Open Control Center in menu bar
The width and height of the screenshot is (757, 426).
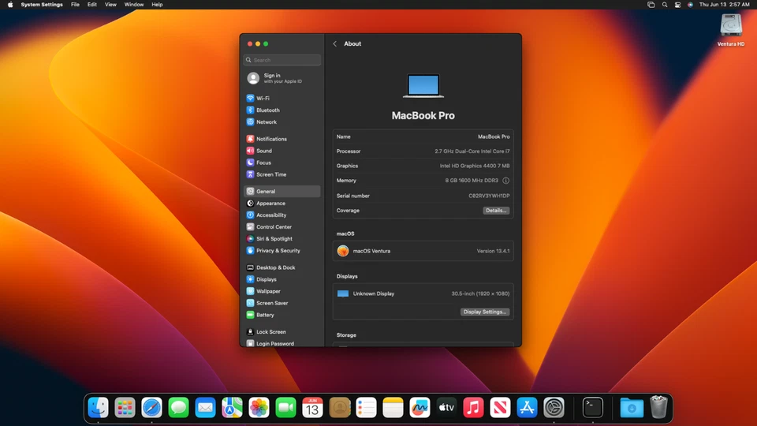click(677, 5)
